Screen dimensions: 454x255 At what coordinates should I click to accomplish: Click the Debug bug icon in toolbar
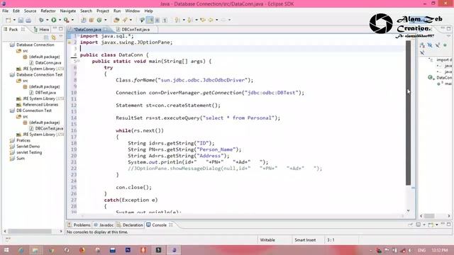pyautogui.click(x=41, y=20)
